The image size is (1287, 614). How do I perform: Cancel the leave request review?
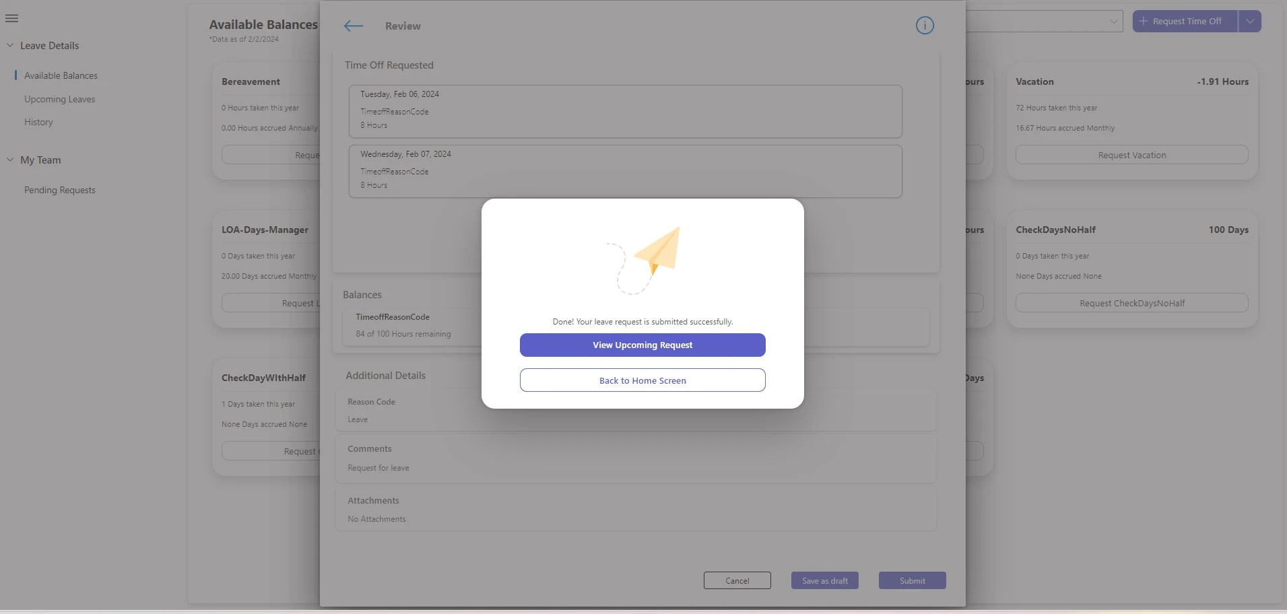[x=737, y=580]
